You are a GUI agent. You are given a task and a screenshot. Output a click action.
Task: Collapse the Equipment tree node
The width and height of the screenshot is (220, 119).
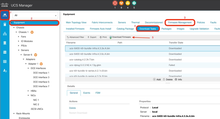12,22
